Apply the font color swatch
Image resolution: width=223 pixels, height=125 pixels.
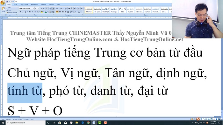tap(46, 12)
